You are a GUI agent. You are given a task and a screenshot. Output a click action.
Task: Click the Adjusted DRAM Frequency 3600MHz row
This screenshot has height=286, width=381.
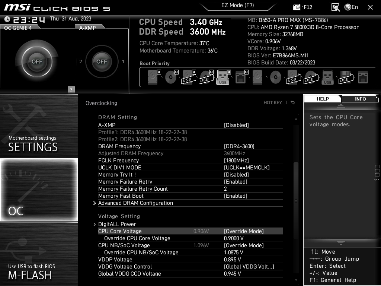[190, 153]
